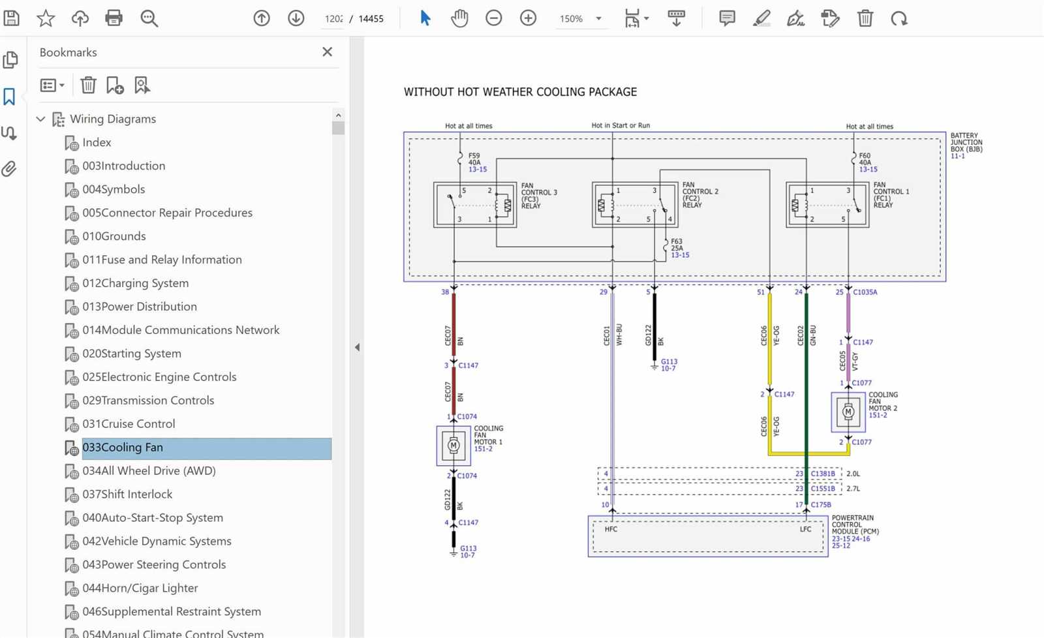Toggle the bookmarks sidebar panel
Image resolution: width=1044 pixels, height=638 pixels.
coord(9,97)
